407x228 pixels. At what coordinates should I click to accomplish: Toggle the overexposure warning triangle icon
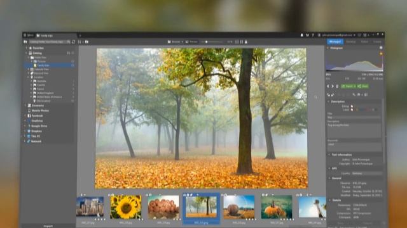click(x=381, y=53)
